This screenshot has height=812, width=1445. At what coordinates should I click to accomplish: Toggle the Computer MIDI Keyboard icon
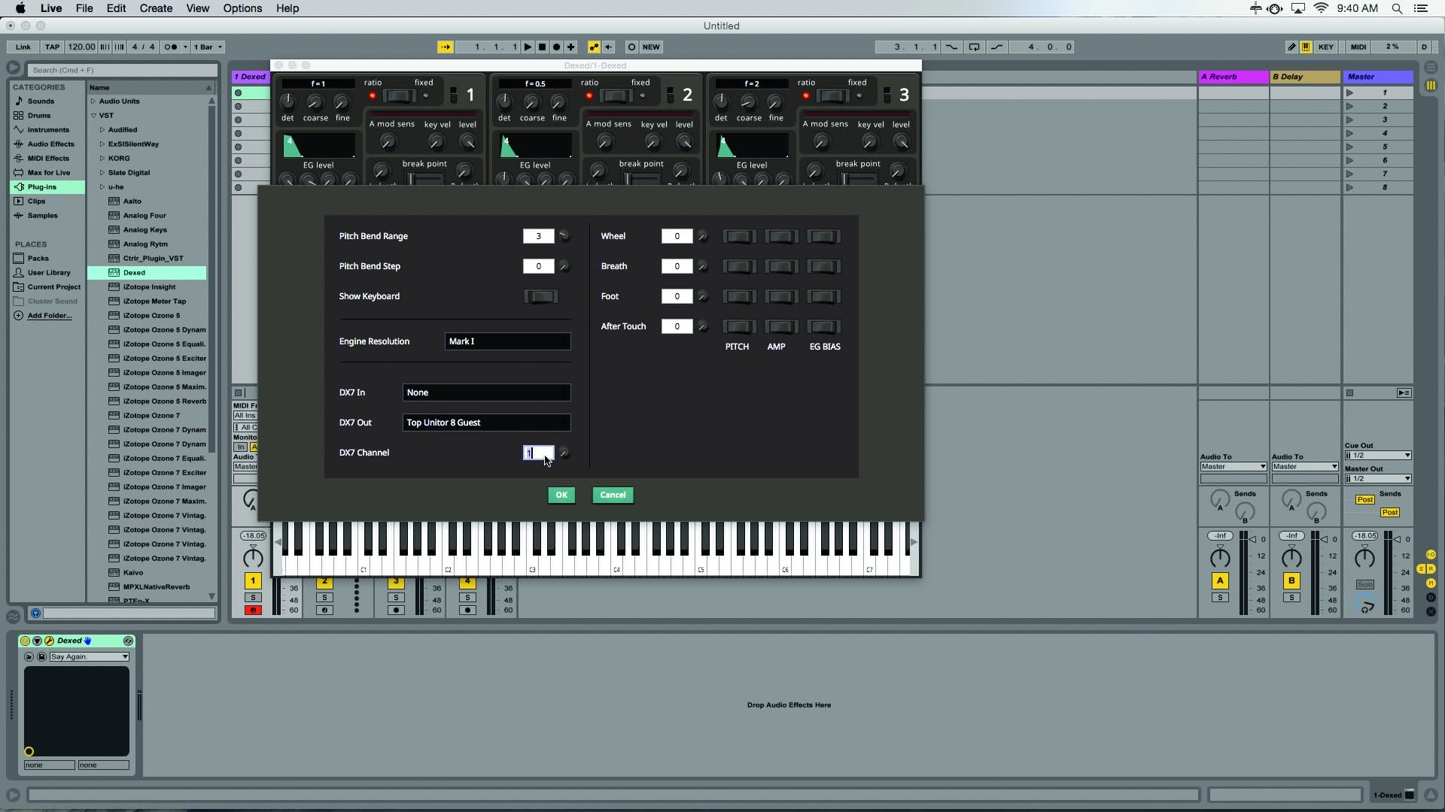pos(1306,47)
